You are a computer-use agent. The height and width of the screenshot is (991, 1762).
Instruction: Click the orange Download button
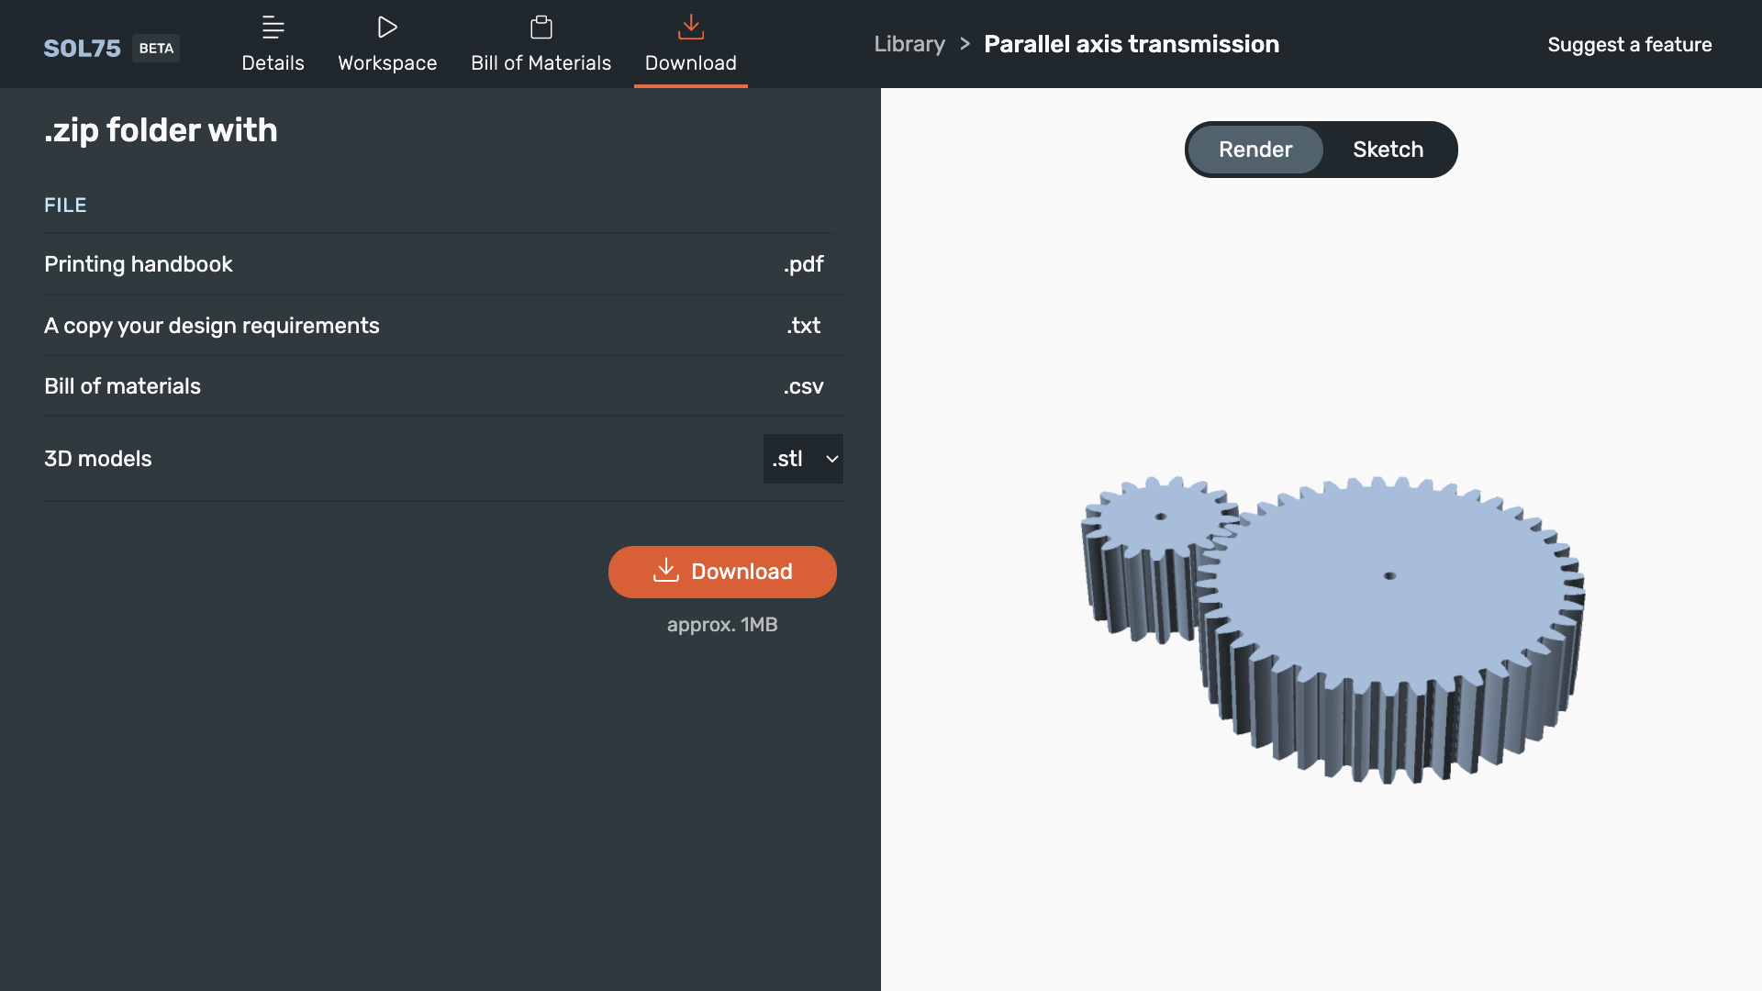(x=722, y=572)
